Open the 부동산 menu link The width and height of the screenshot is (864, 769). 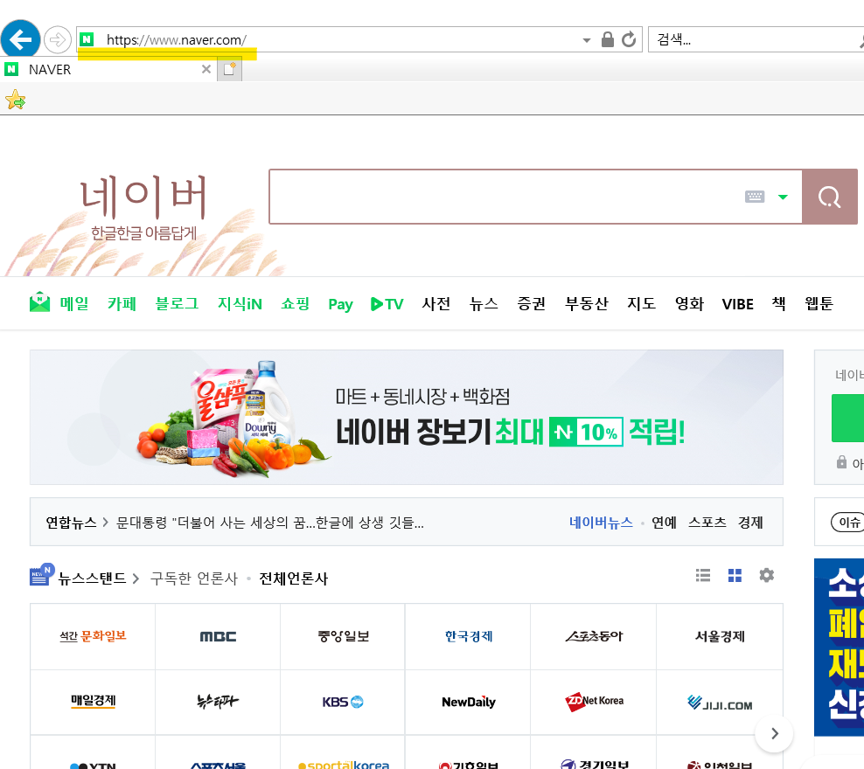[586, 303]
